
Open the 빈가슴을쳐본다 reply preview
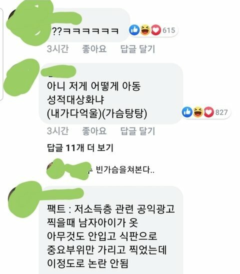click(x=125, y=169)
